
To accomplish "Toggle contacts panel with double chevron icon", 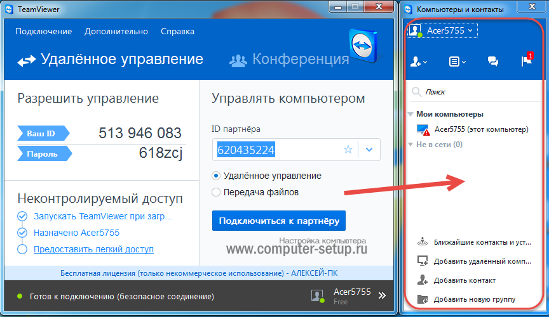I will 382,295.
